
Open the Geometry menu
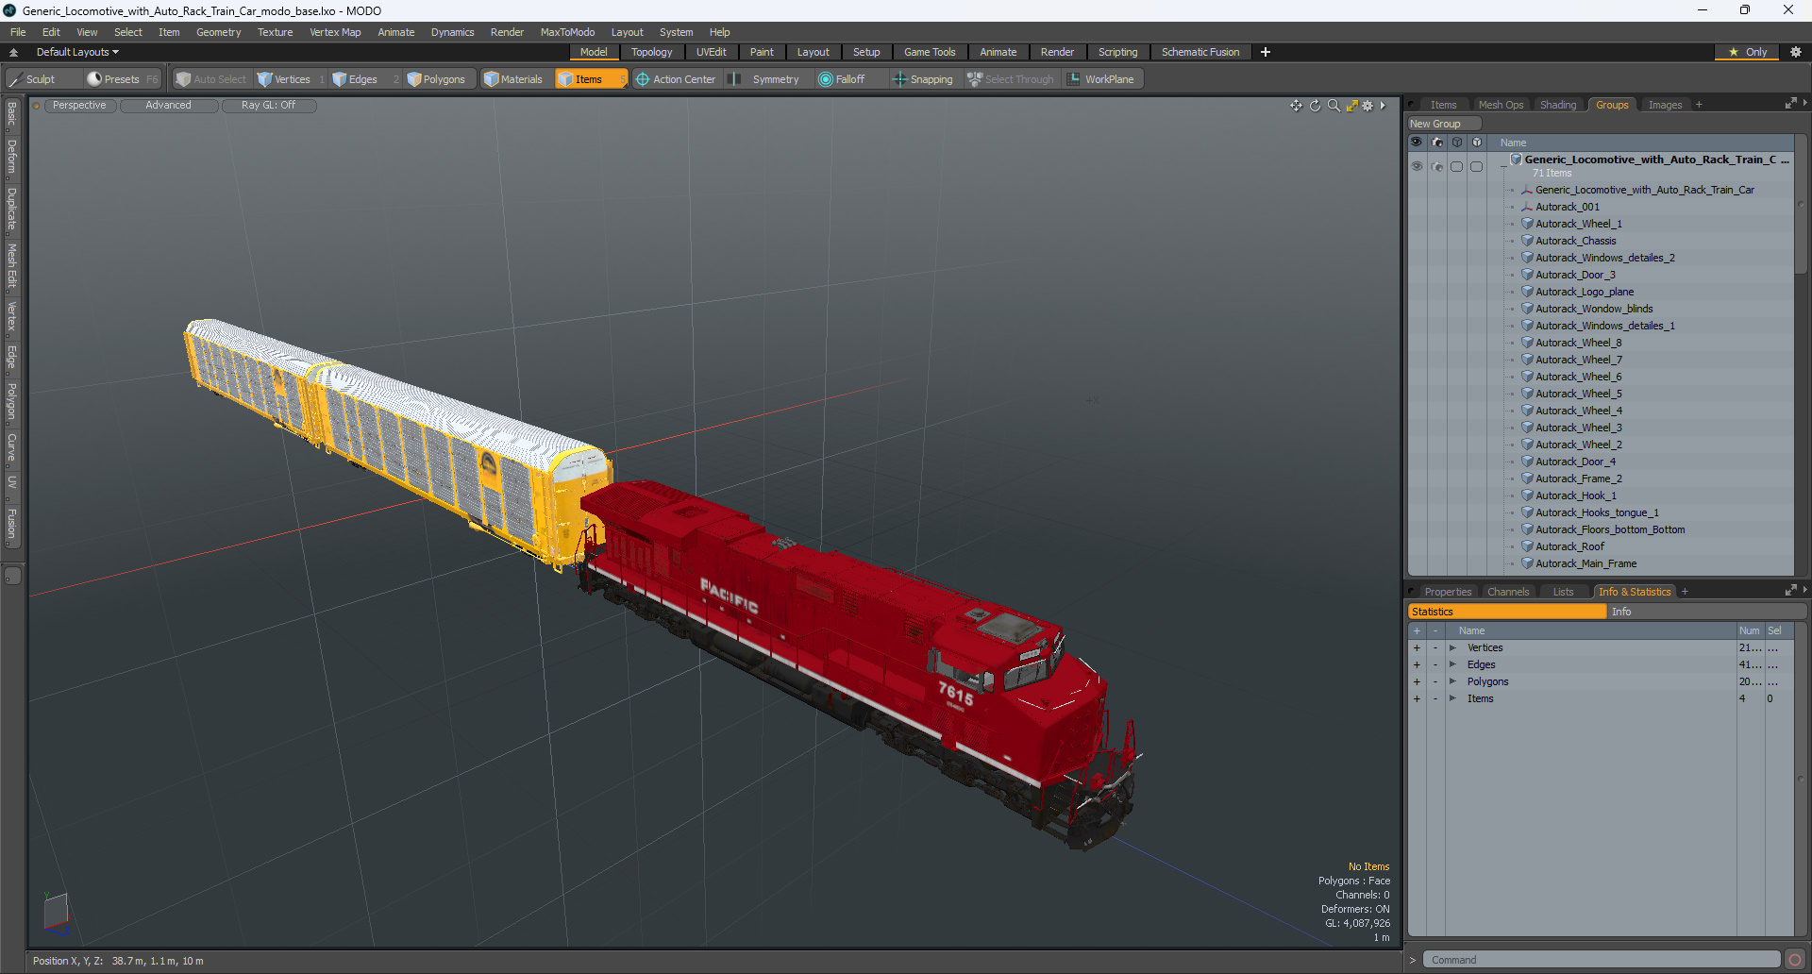click(218, 32)
